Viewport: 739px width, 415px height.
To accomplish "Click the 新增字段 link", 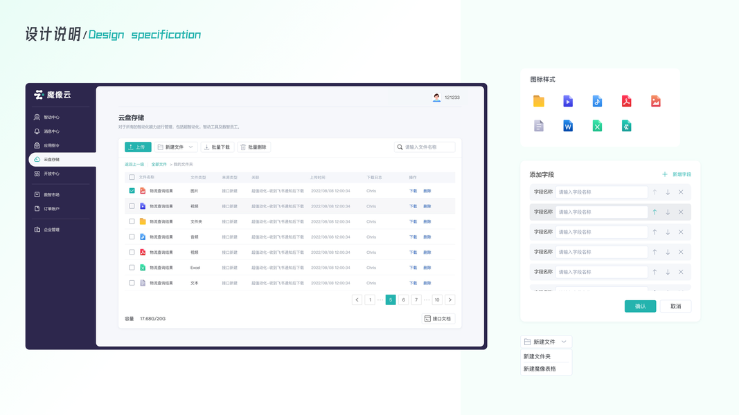I will [x=682, y=174].
